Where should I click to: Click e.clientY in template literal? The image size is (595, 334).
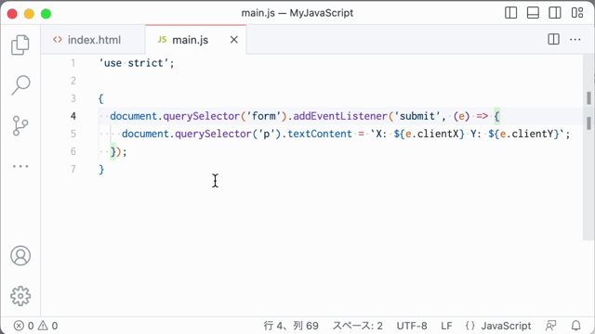click(527, 134)
